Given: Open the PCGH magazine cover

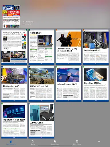Looking at the screenshot, I should [x=11, y=16].
